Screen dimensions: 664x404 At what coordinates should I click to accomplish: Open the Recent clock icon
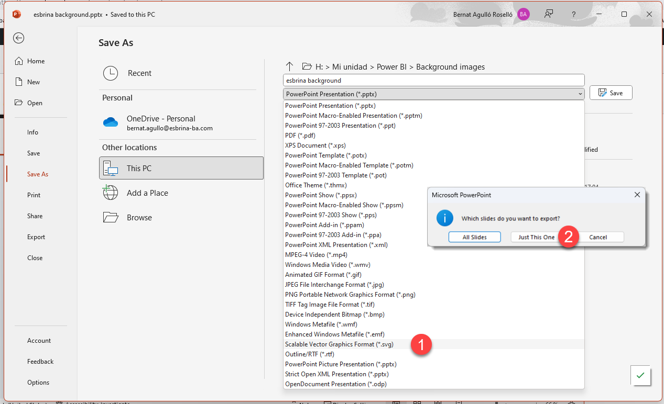tap(111, 73)
